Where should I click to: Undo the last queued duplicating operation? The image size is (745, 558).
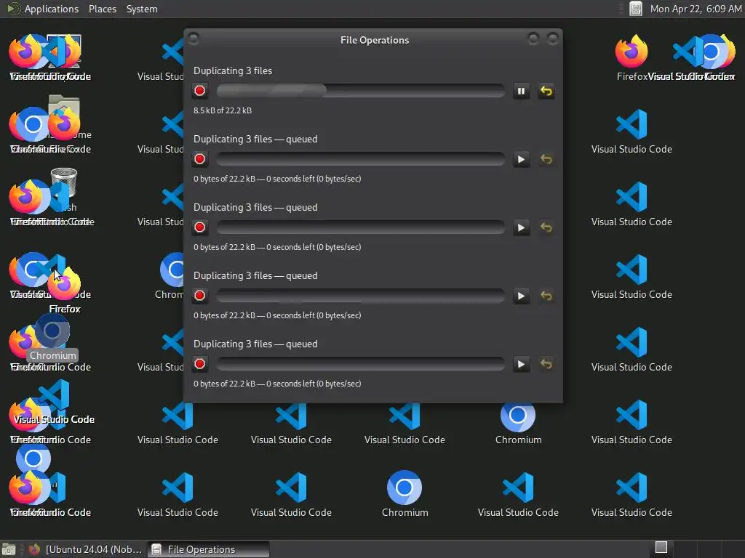[546, 365]
